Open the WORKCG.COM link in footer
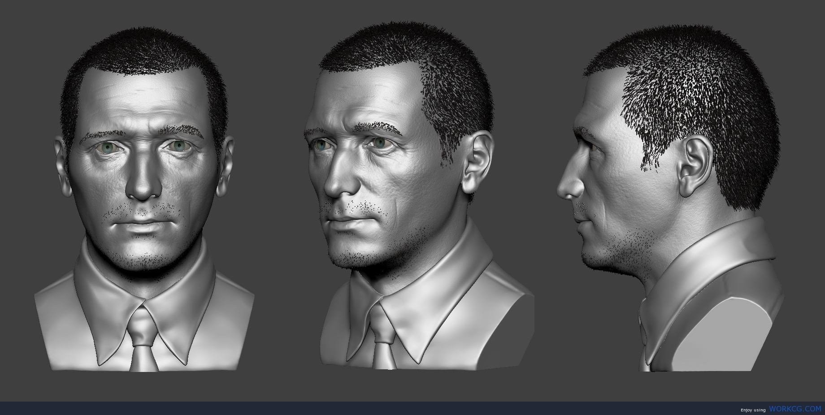 (795, 409)
